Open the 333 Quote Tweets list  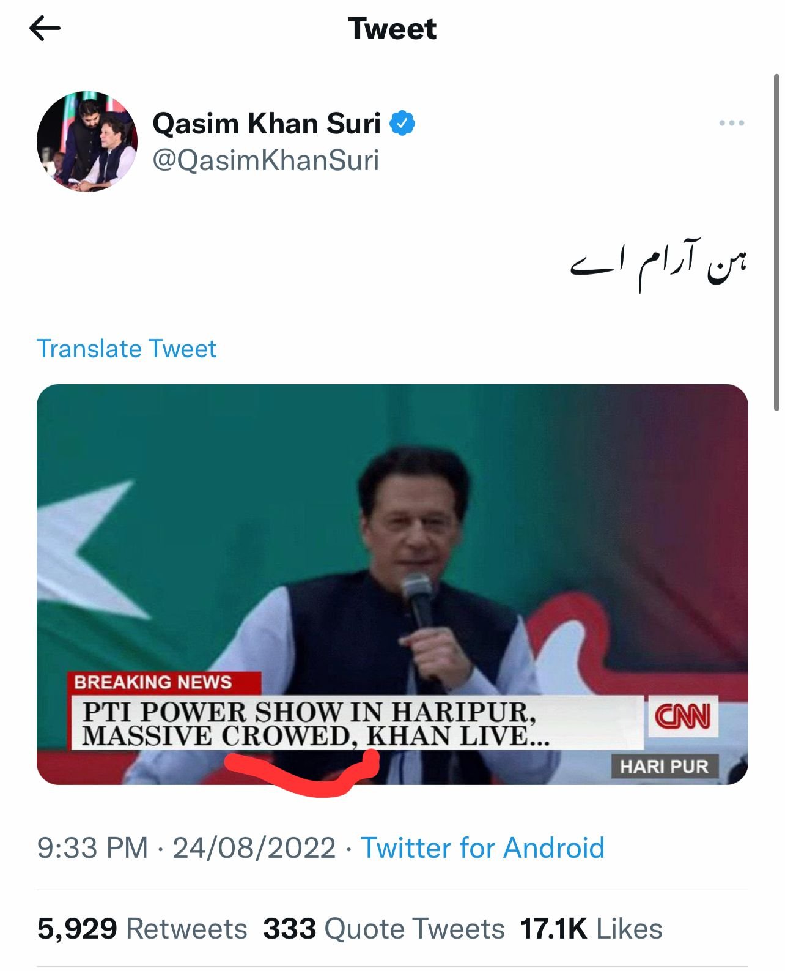(x=383, y=928)
